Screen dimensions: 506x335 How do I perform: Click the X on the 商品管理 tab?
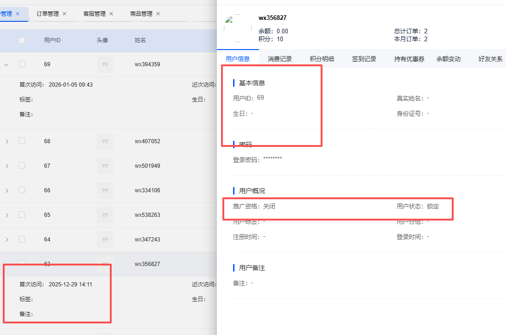158,14
